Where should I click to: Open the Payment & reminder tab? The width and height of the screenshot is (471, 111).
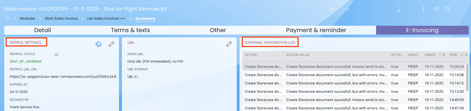tap(316, 30)
